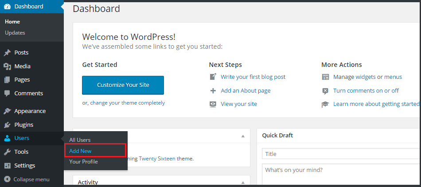
Task: Click the comment-off icon beside Turn comments
Action: tap(325, 91)
